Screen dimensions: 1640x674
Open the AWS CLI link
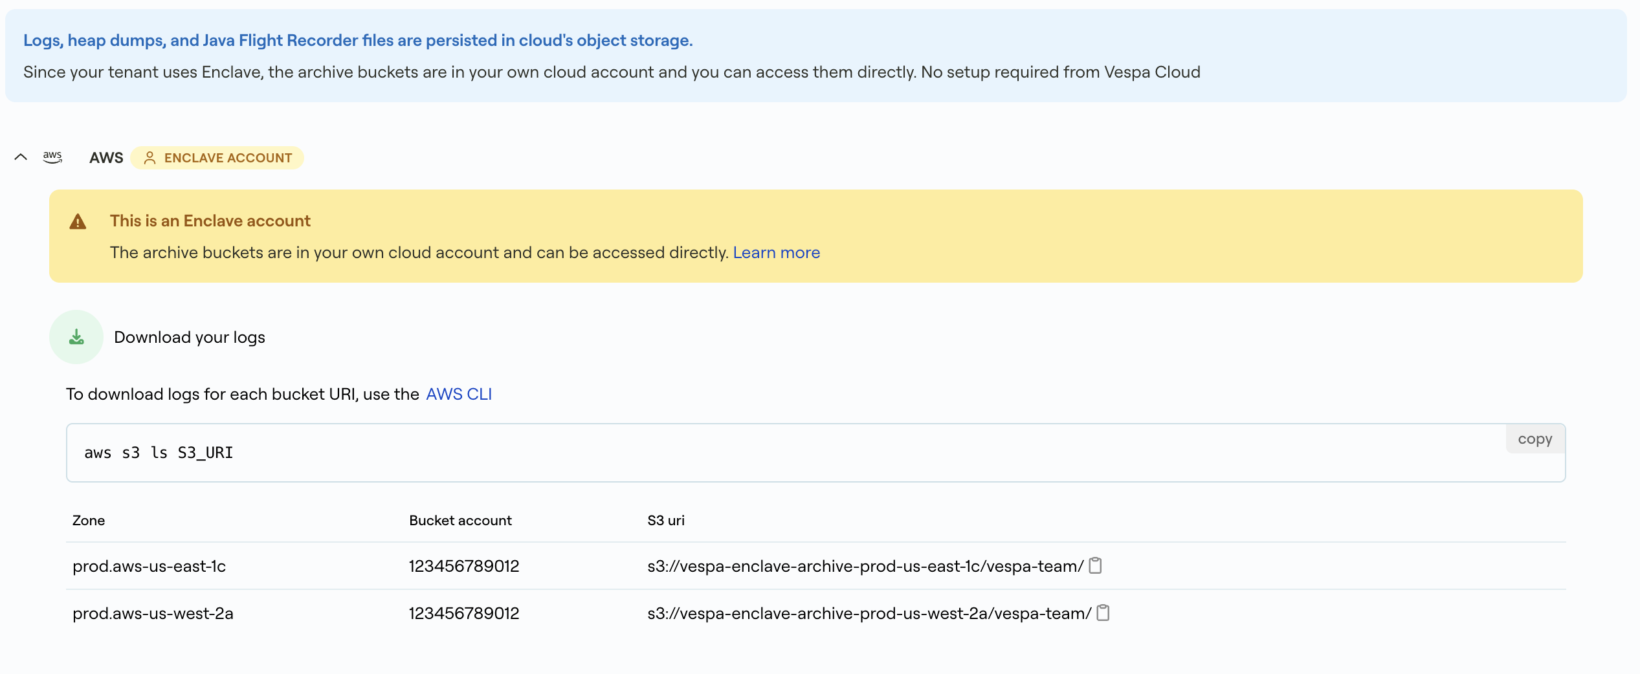[458, 394]
